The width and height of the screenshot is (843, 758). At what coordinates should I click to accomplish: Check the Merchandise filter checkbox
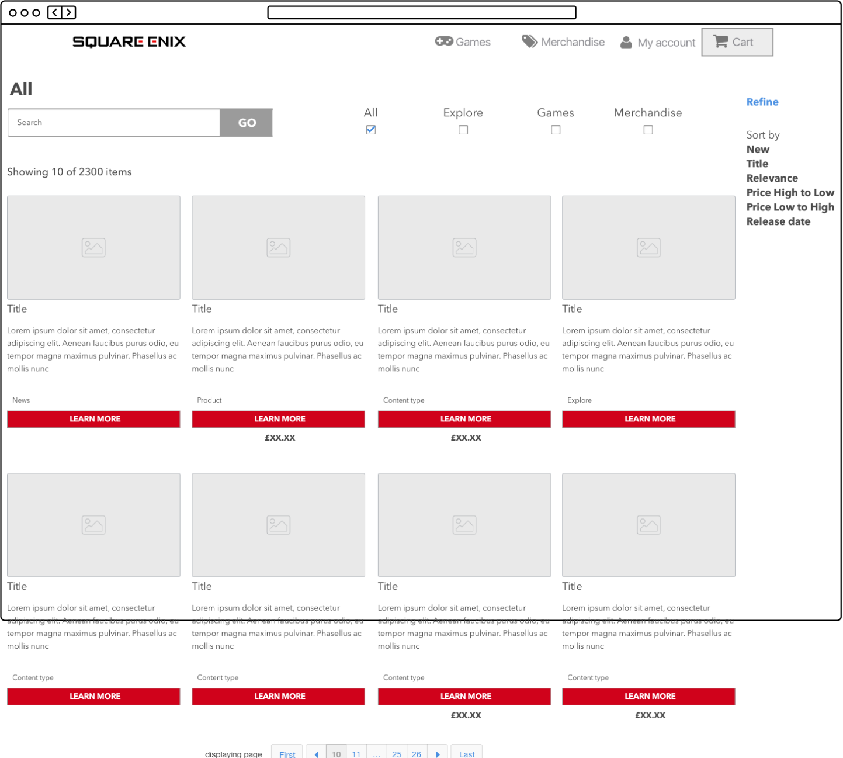pyautogui.click(x=648, y=130)
